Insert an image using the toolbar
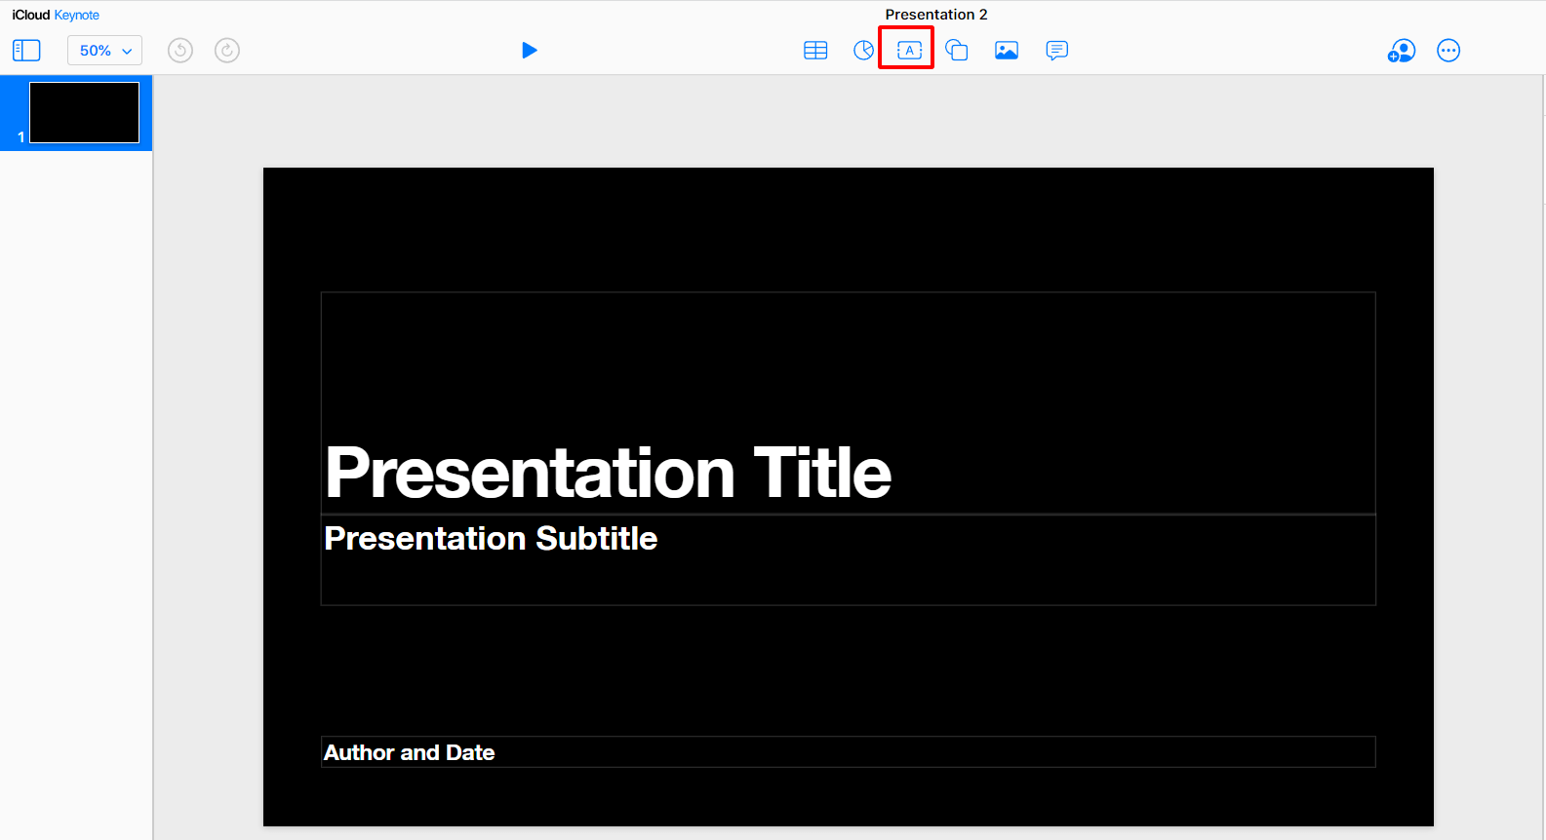 click(x=1007, y=51)
